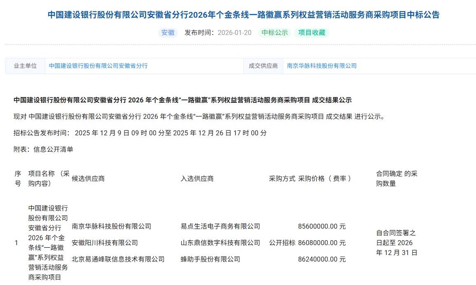The image size is (476, 285).
Task: Click candidate cell 安徽阳川科技有限公司
Action: pos(105,243)
